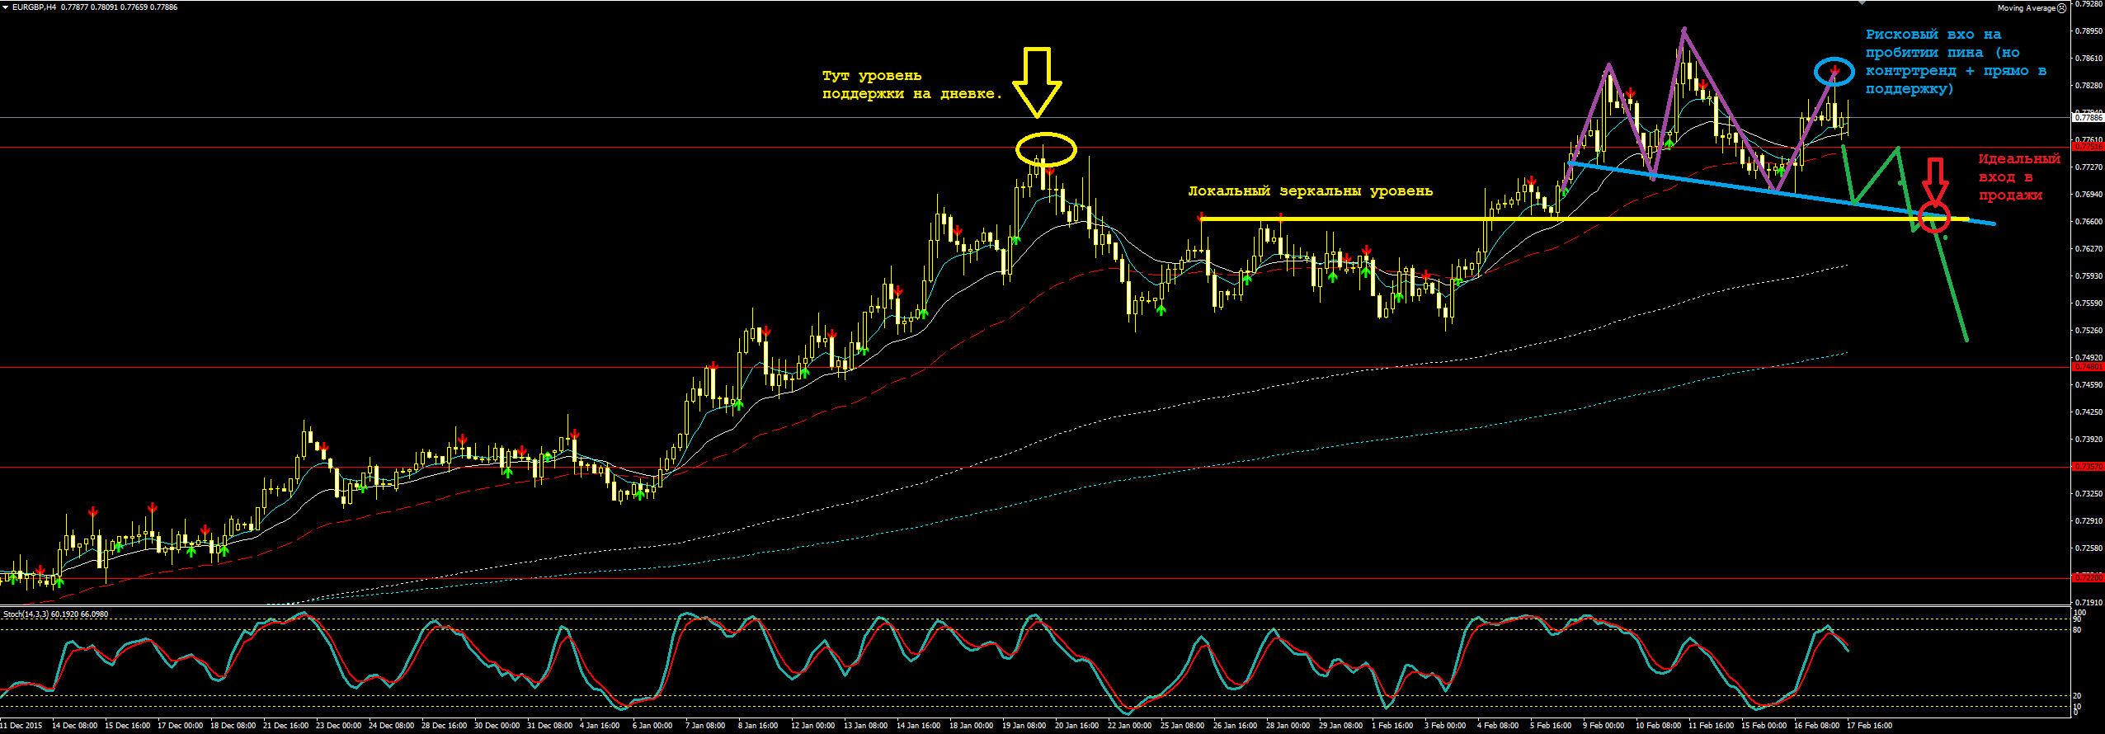This screenshot has width=2105, height=734.
Task: Select the red 'Идеальный вход в продажи' annotation
Action: pos(2019,177)
